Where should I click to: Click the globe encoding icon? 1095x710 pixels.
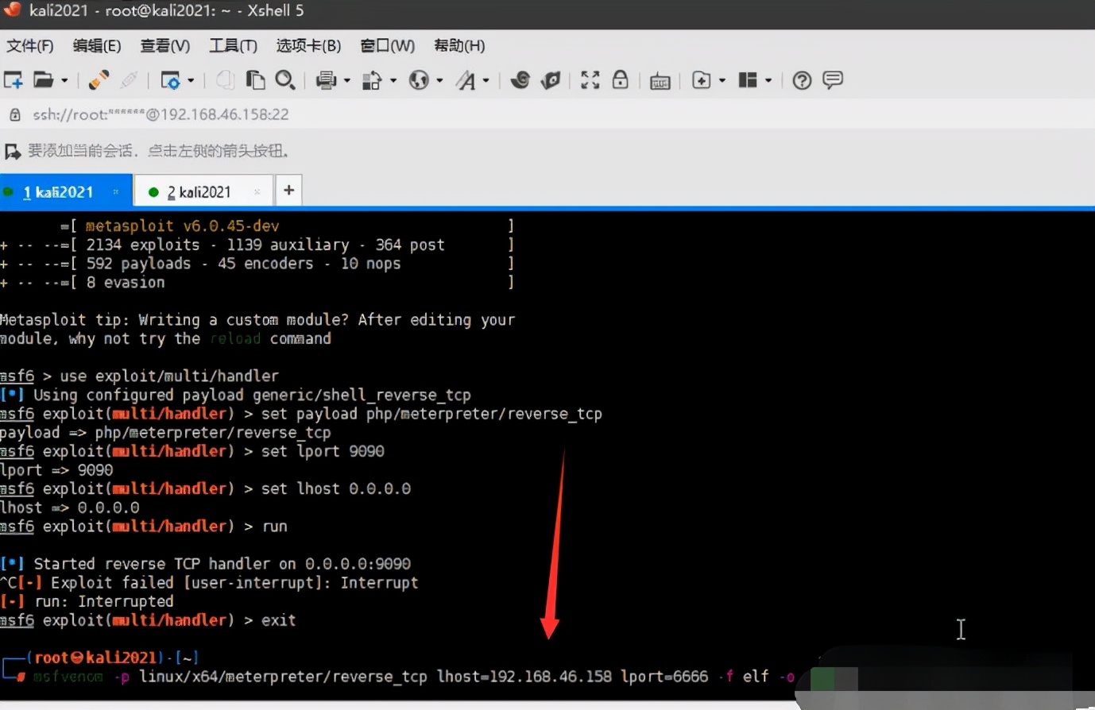point(419,79)
